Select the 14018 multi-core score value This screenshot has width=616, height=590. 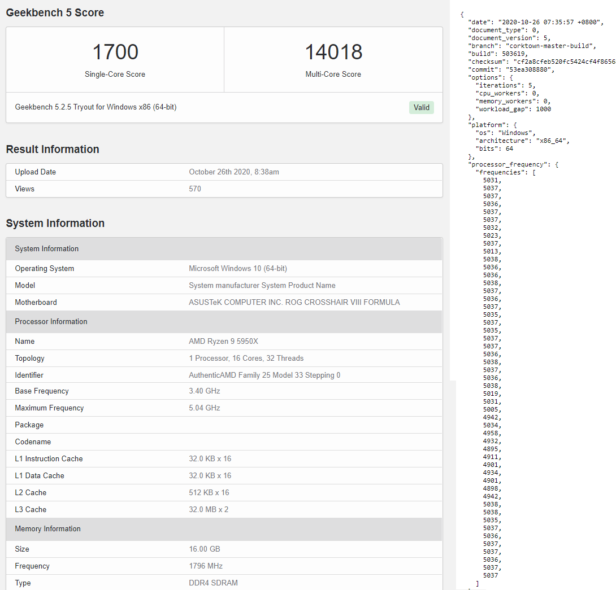point(333,52)
